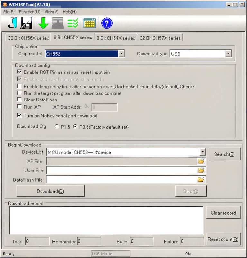Screen dimensions: 247x258
Task: Switch to 8 Bit CH54X series tab
Action: coord(116,38)
